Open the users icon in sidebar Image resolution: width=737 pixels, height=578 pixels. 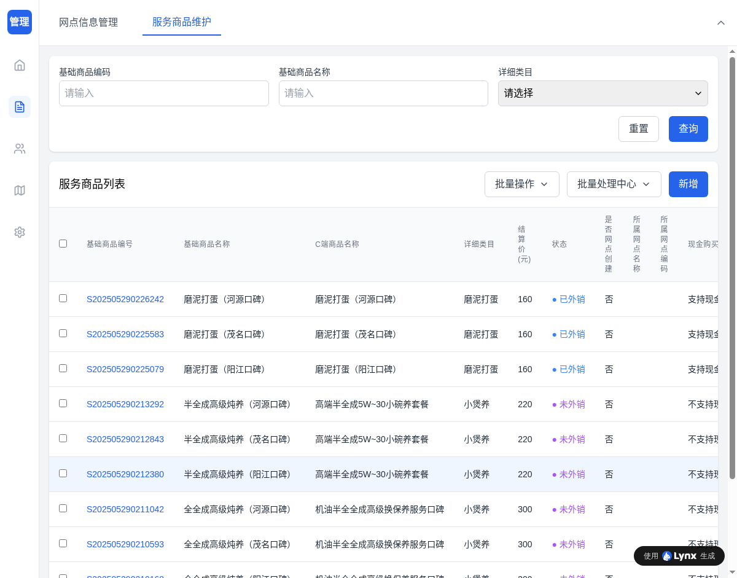pos(20,149)
